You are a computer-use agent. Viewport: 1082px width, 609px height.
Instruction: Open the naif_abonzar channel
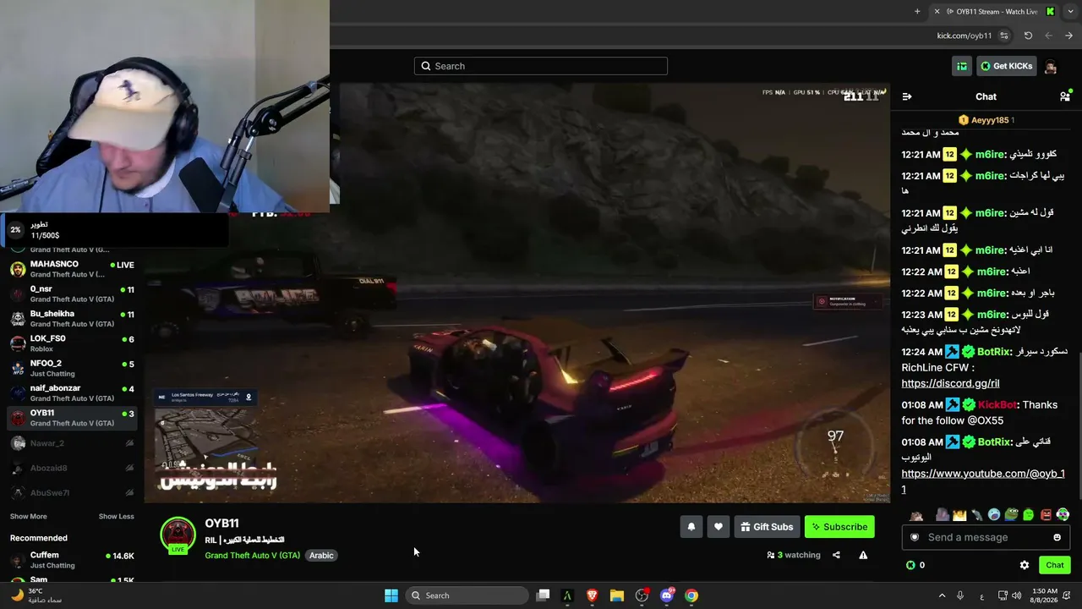[72, 393]
